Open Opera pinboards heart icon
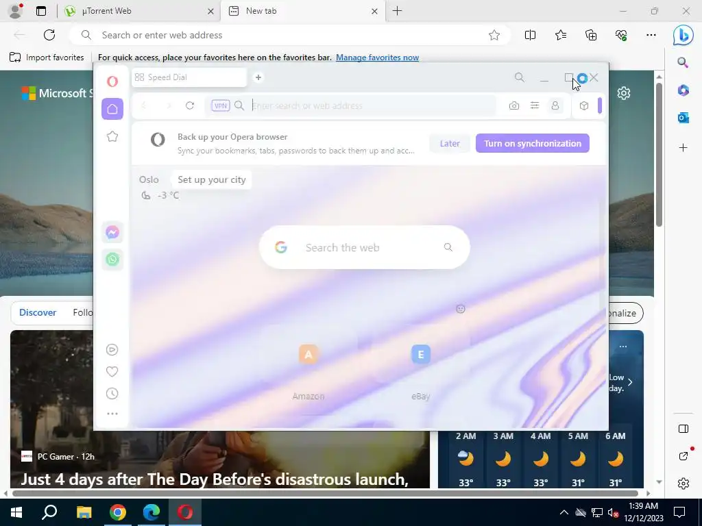This screenshot has height=526, width=702. click(112, 371)
